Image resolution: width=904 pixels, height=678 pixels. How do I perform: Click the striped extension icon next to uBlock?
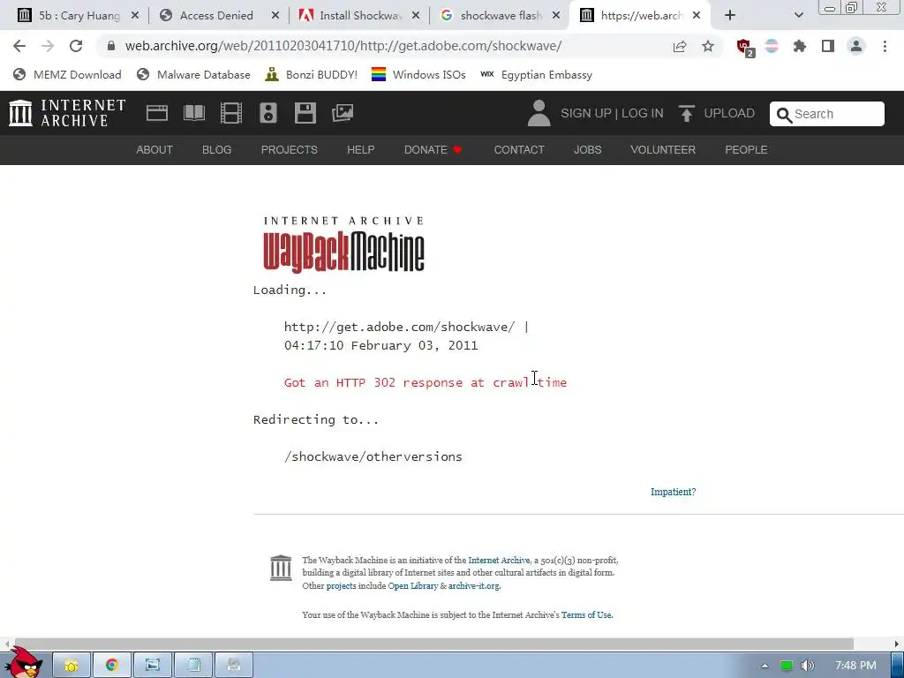click(x=772, y=46)
